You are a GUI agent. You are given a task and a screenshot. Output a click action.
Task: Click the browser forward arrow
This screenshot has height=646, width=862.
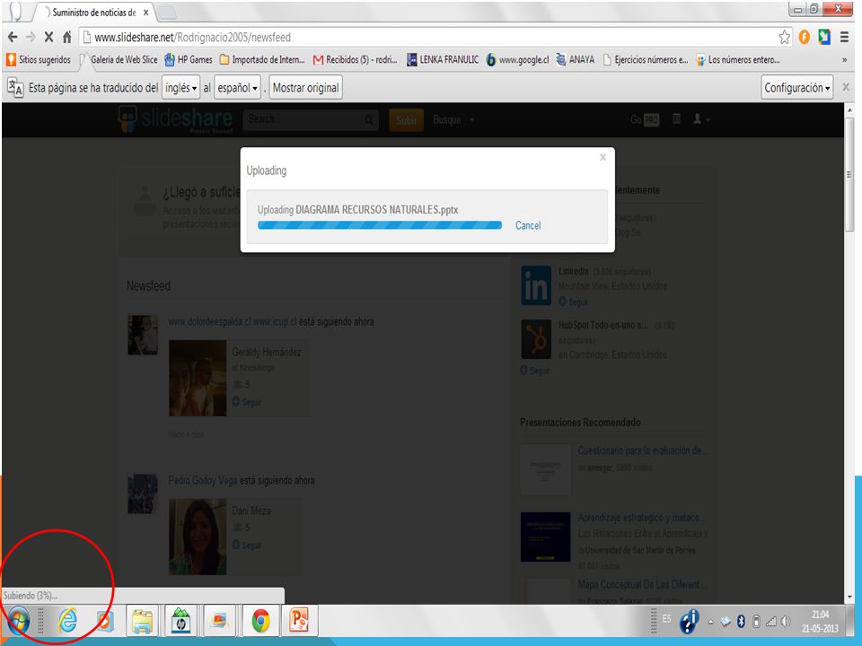point(31,37)
